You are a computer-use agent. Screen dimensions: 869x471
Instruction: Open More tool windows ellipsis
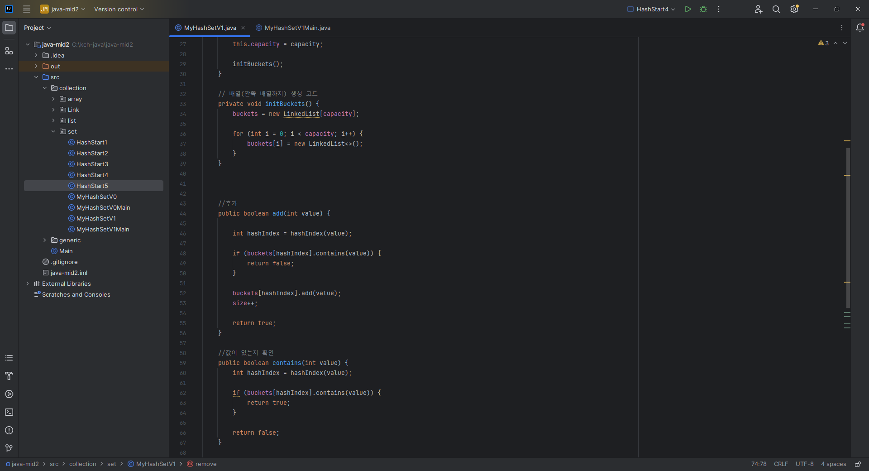(9, 69)
